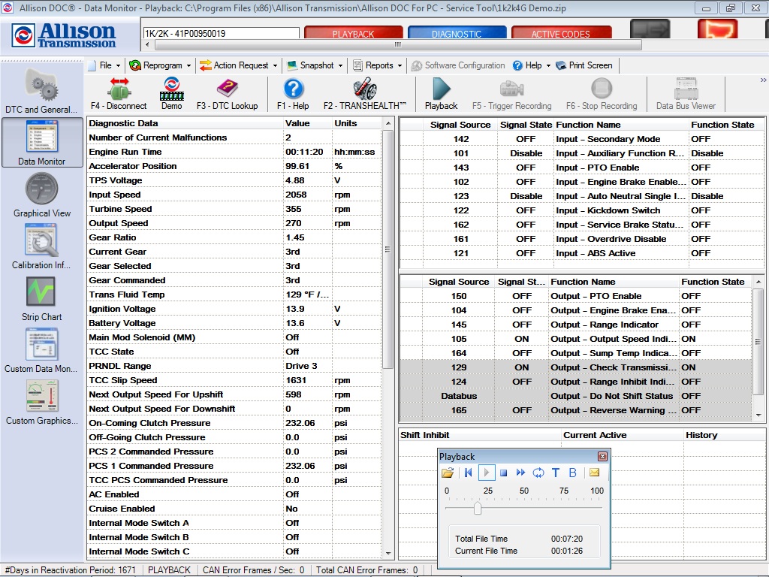The image size is (769, 577).
Task: Click the Print Screen button
Action: 589,65
